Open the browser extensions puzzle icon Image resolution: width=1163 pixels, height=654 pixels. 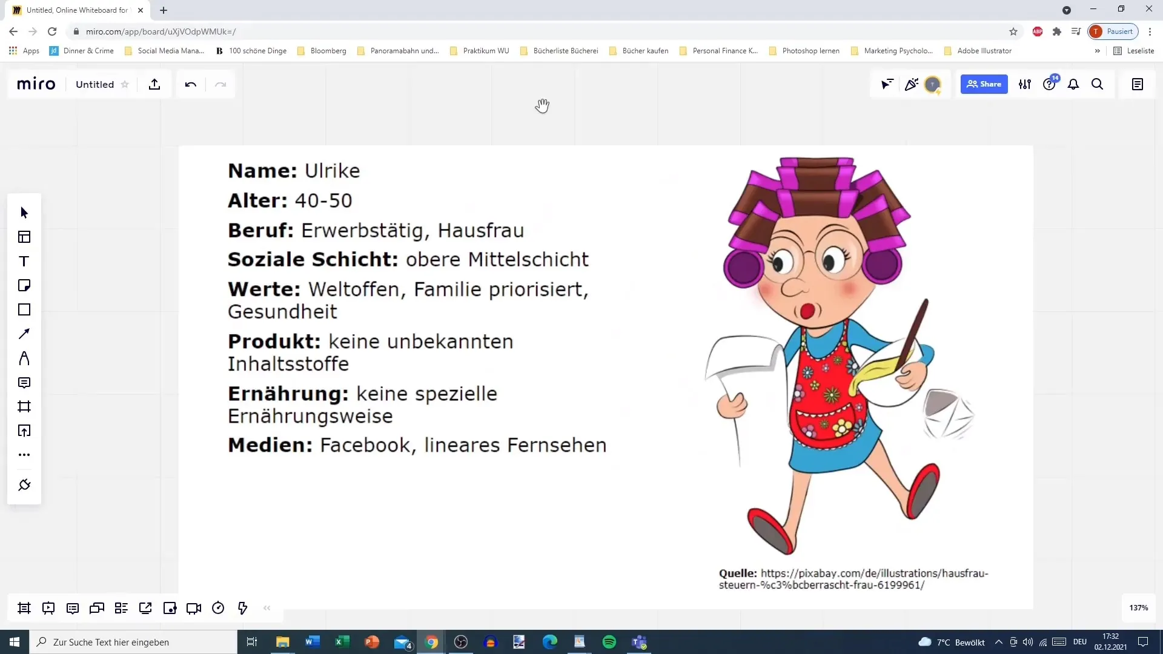click(1057, 31)
